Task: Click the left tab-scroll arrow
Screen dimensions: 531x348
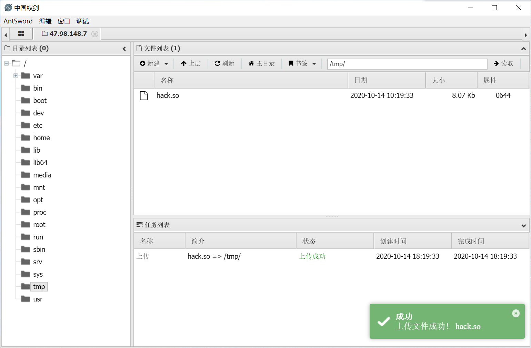Action: tap(5, 34)
